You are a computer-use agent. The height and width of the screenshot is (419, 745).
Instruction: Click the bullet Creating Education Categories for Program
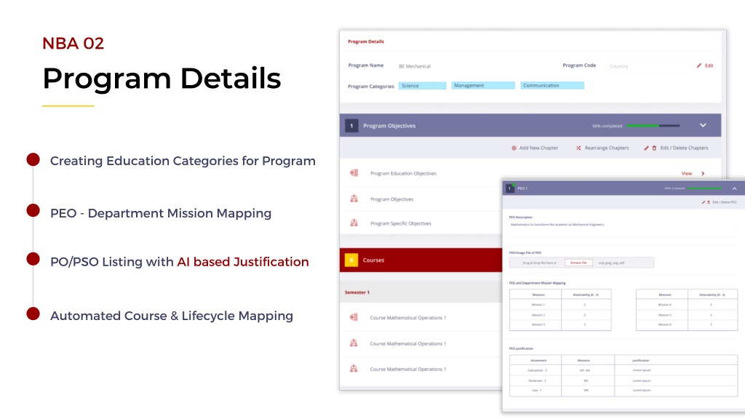[x=183, y=161]
